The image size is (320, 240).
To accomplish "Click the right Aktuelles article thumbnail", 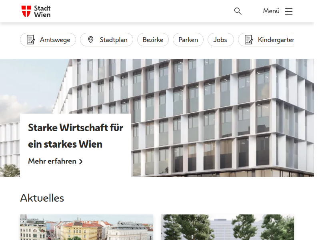I will click(x=227, y=227).
